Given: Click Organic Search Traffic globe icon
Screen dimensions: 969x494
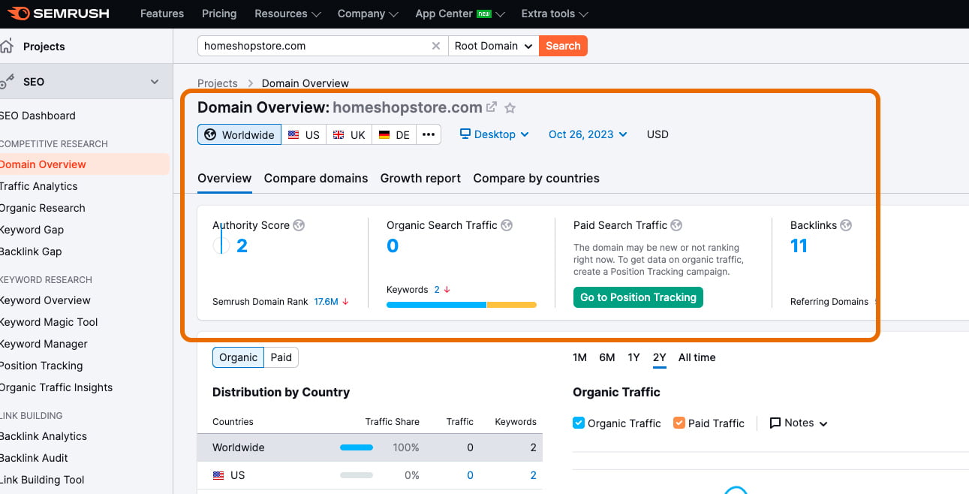Looking at the screenshot, I should coord(507,225).
